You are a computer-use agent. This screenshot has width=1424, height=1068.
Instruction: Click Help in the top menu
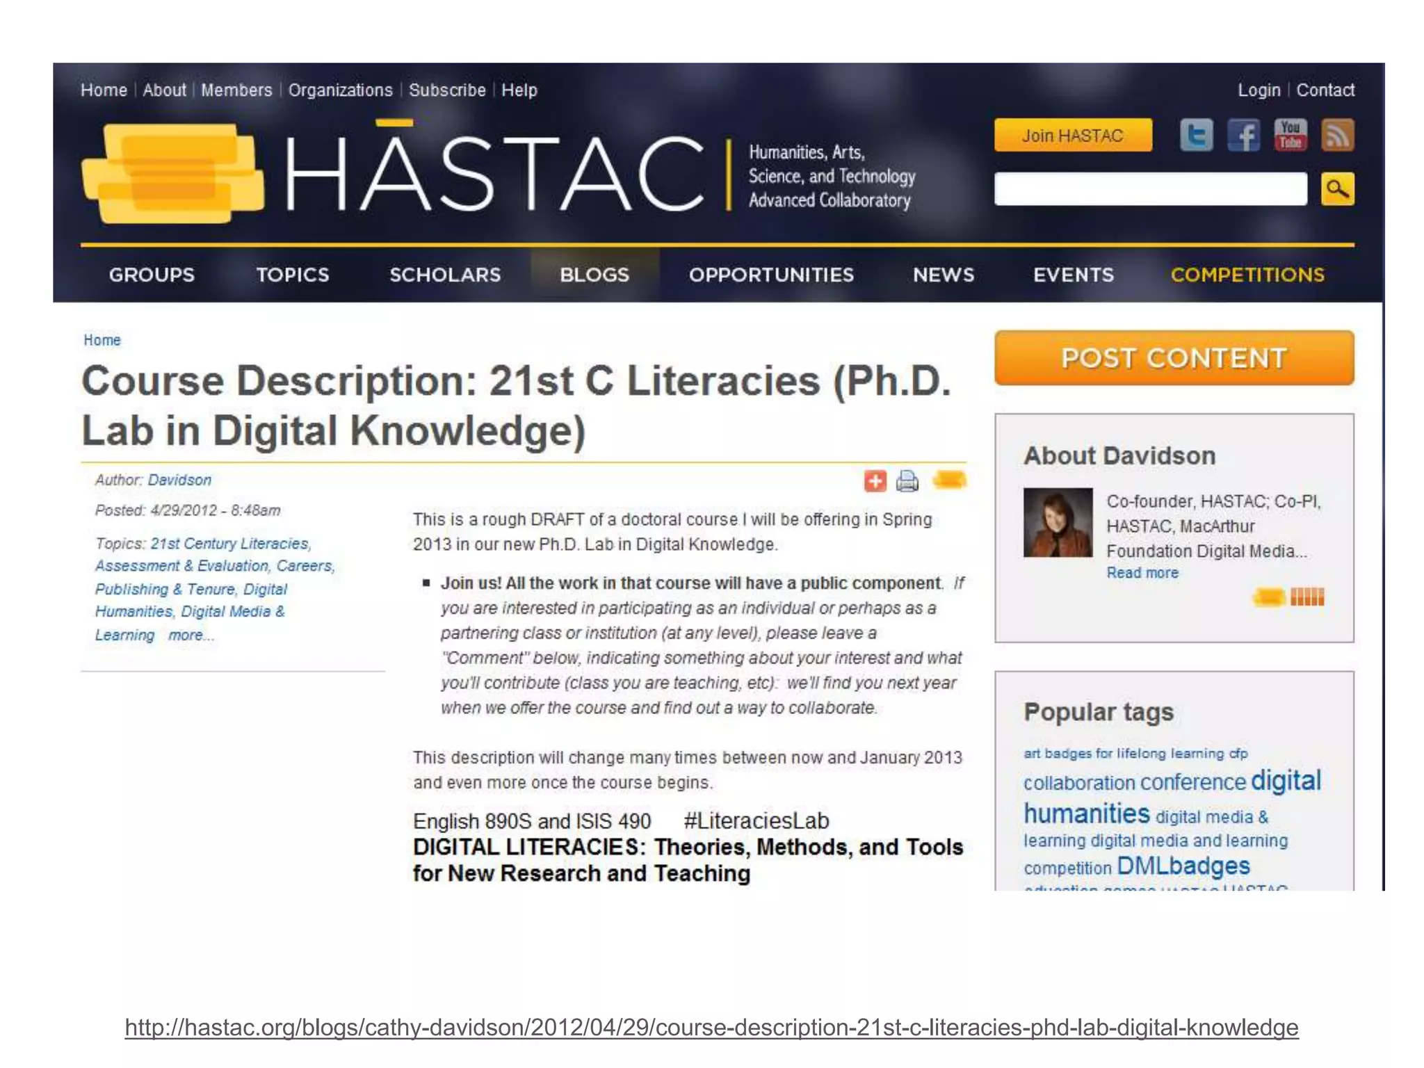(519, 90)
